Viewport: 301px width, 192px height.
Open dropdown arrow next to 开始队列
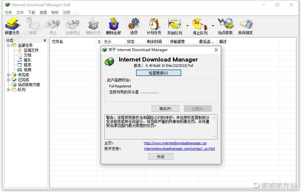[187, 26]
